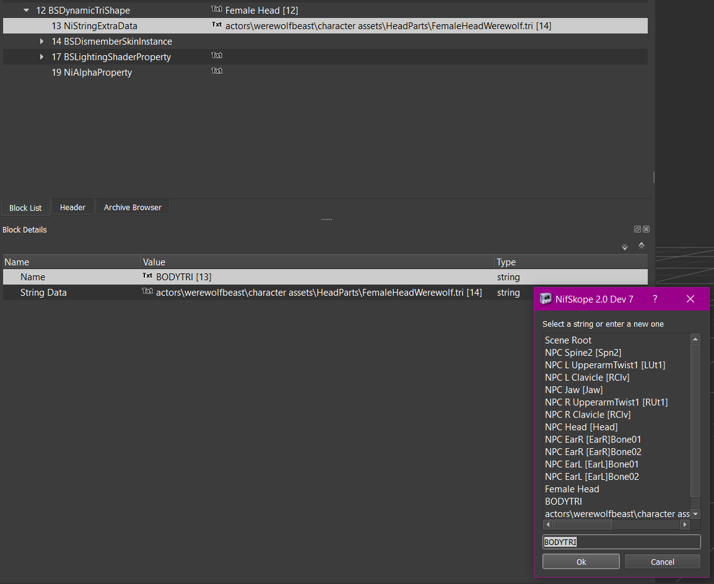Click the Type column header
Image resolution: width=714 pixels, height=584 pixels.
click(572, 262)
